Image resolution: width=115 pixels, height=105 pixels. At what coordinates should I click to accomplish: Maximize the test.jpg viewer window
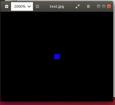[x=104, y=6]
